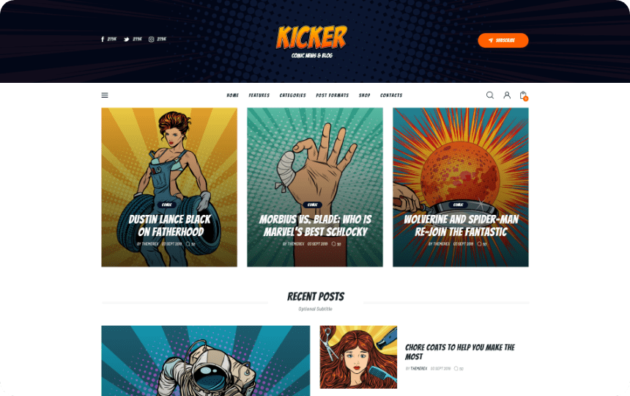630x396 pixels.
Task: Click the Kicker logo
Action: point(312,41)
